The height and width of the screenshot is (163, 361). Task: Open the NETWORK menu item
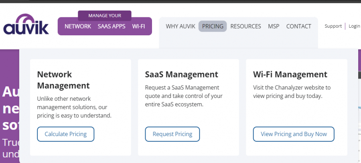click(78, 26)
